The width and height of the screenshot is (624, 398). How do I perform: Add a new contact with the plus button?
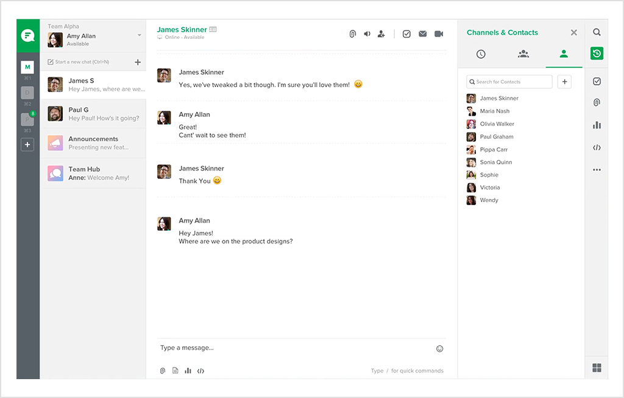564,81
